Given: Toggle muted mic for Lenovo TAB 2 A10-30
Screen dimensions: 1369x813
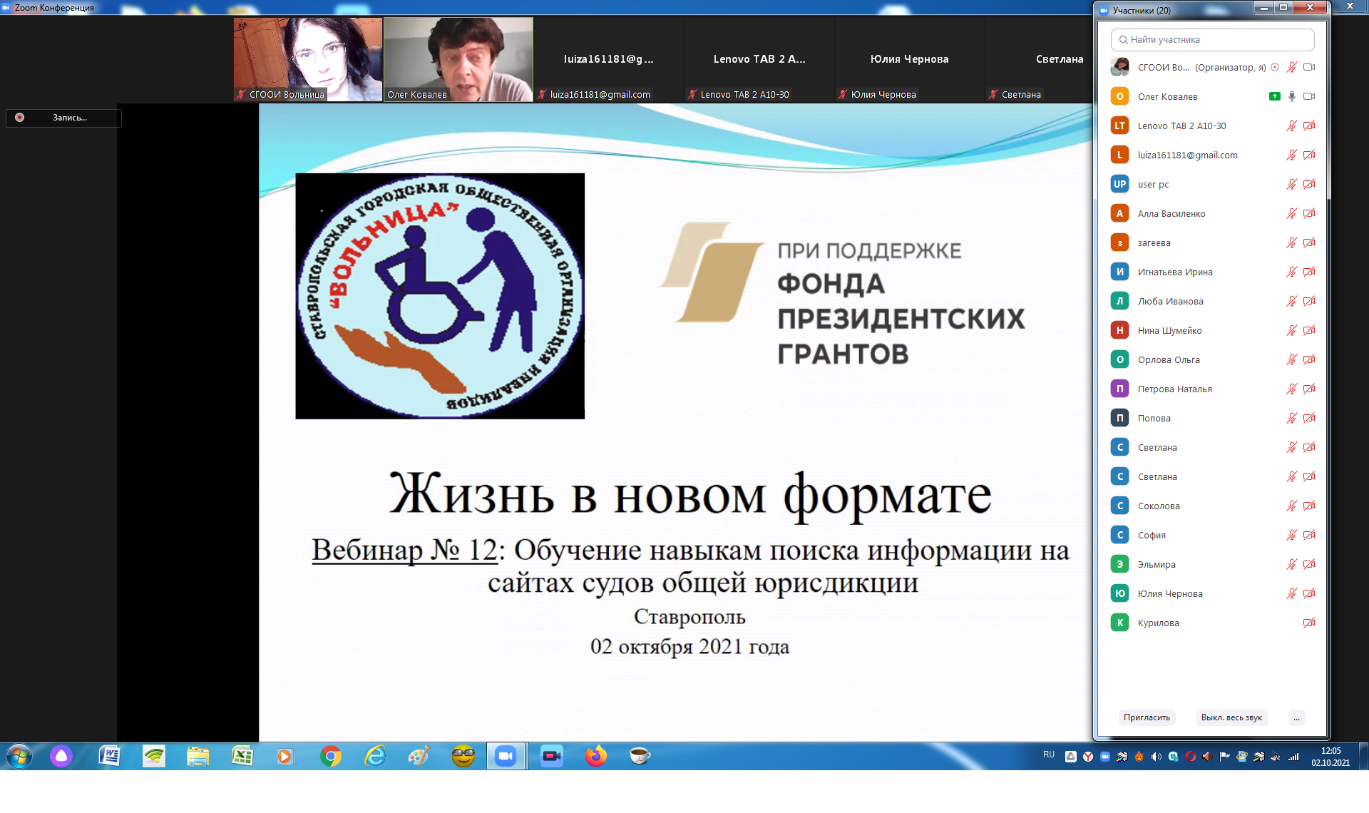Looking at the screenshot, I should [1292, 126].
